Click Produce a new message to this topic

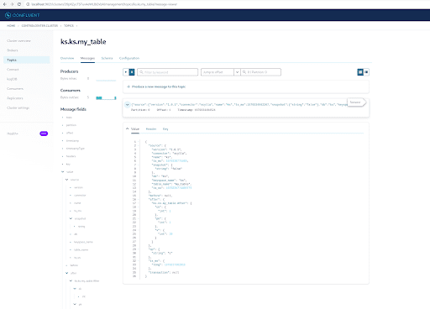(x=159, y=86)
